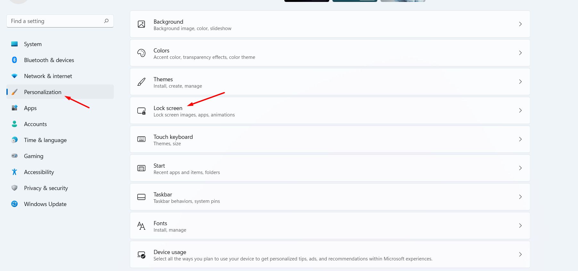Image resolution: width=578 pixels, height=271 pixels.
Task: Open the System category in sidebar
Action: tap(33, 44)
